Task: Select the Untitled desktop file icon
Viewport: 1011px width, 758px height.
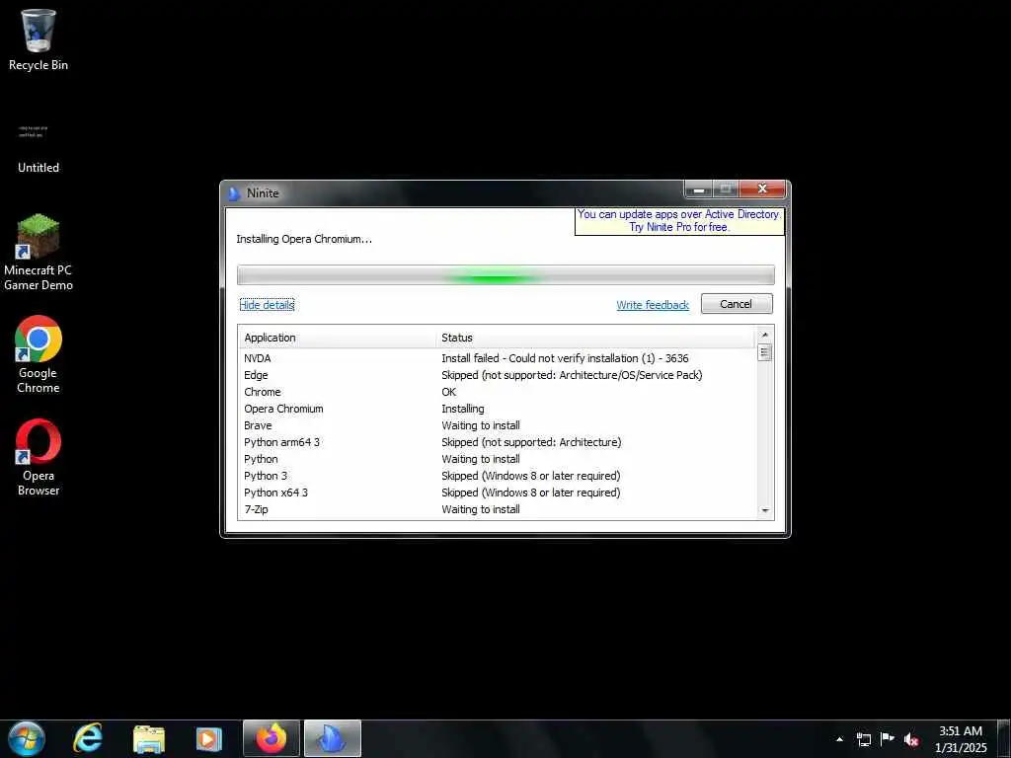Action: (39, 147)
